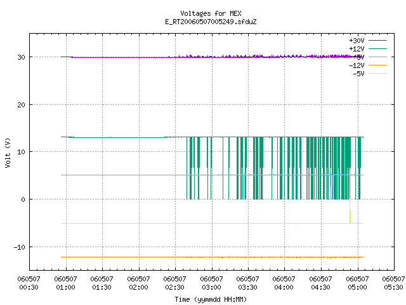Screen dimensions: 406x305
Task: Click the x-axis label 060507 04:00
Action: point(284,283)
